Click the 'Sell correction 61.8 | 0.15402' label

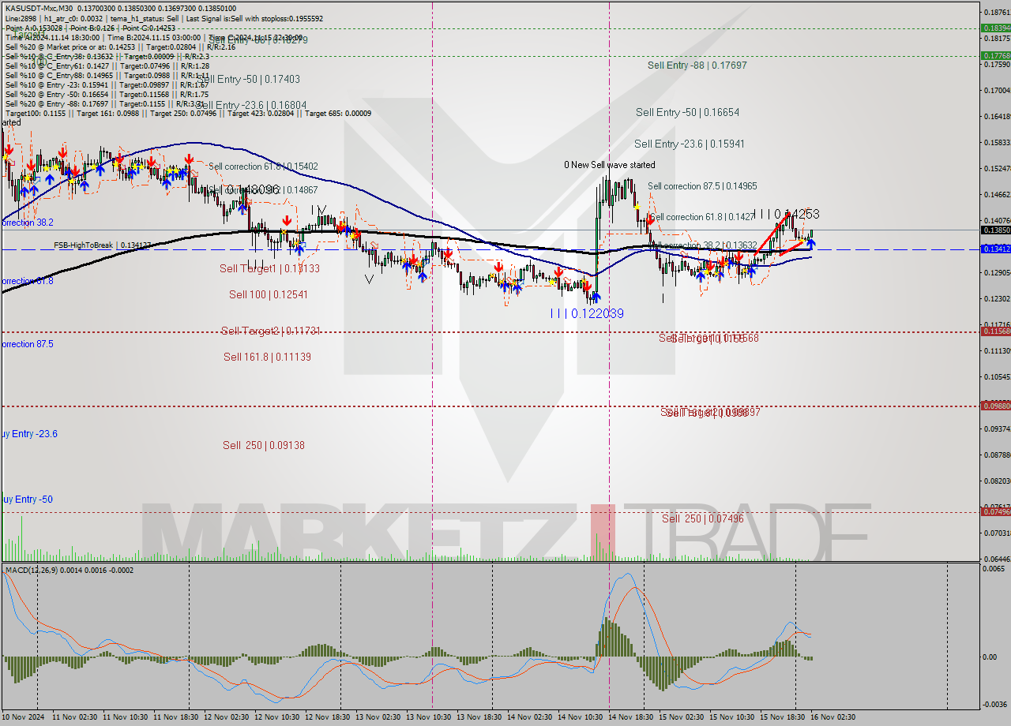(263, 167)
